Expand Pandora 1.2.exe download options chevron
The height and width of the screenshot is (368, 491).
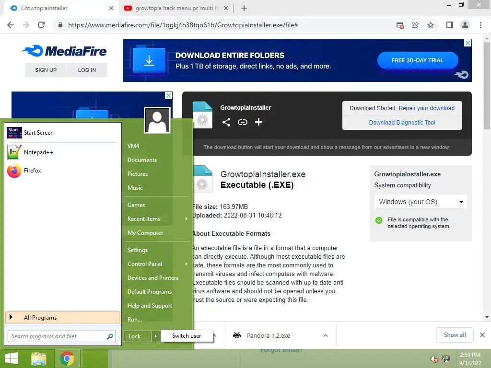pos(326,335)
